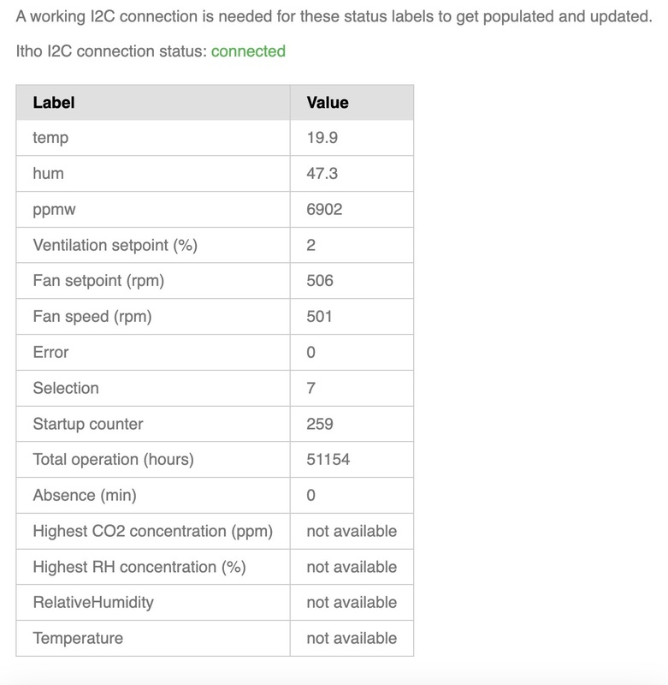Select the "Absence (min)" label
This screenshot has width=668, height=685.
click(x=85, y=495)
